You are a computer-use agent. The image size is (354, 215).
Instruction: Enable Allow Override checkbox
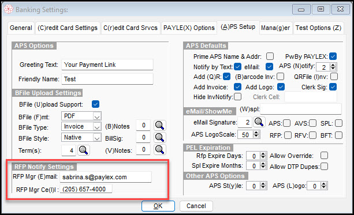pyautogui.click(x=324, y=156)
